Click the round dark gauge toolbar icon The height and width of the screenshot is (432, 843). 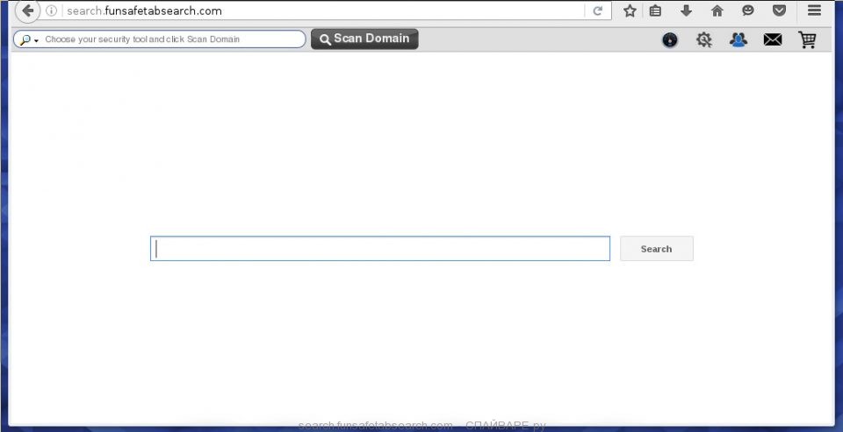pyautogui.click(x=670, y=39)
